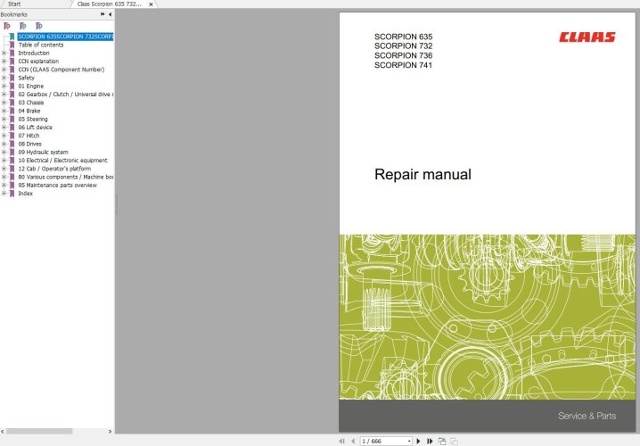Select the SCORPION 635 root bookmark

[x=65, y=37]
